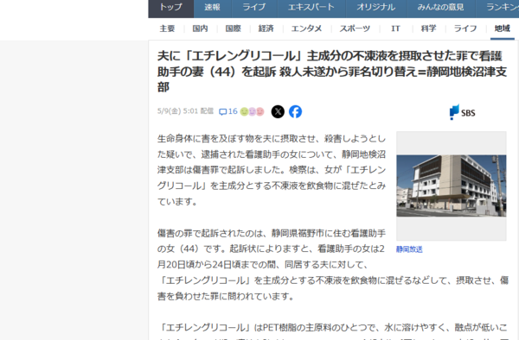519x340 pixels.
Task: Choose the 国内 category
Action: tap(201, 28)
